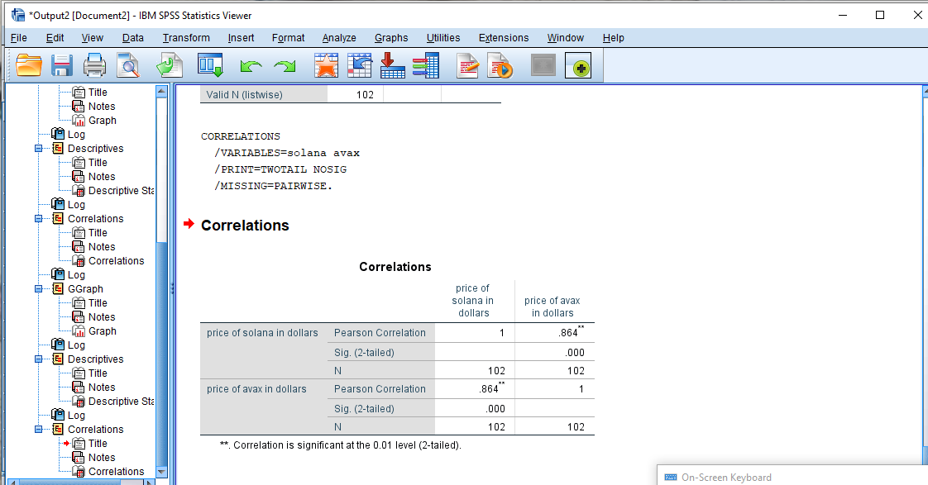Click the Go to Case toolbar icon
928x485 pixels.
click(x=359, y=65)
